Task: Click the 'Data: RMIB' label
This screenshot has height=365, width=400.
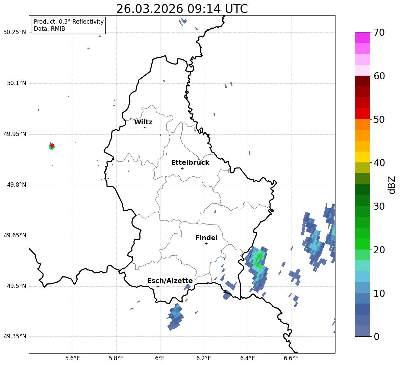Action: click(x=49, y=29)
